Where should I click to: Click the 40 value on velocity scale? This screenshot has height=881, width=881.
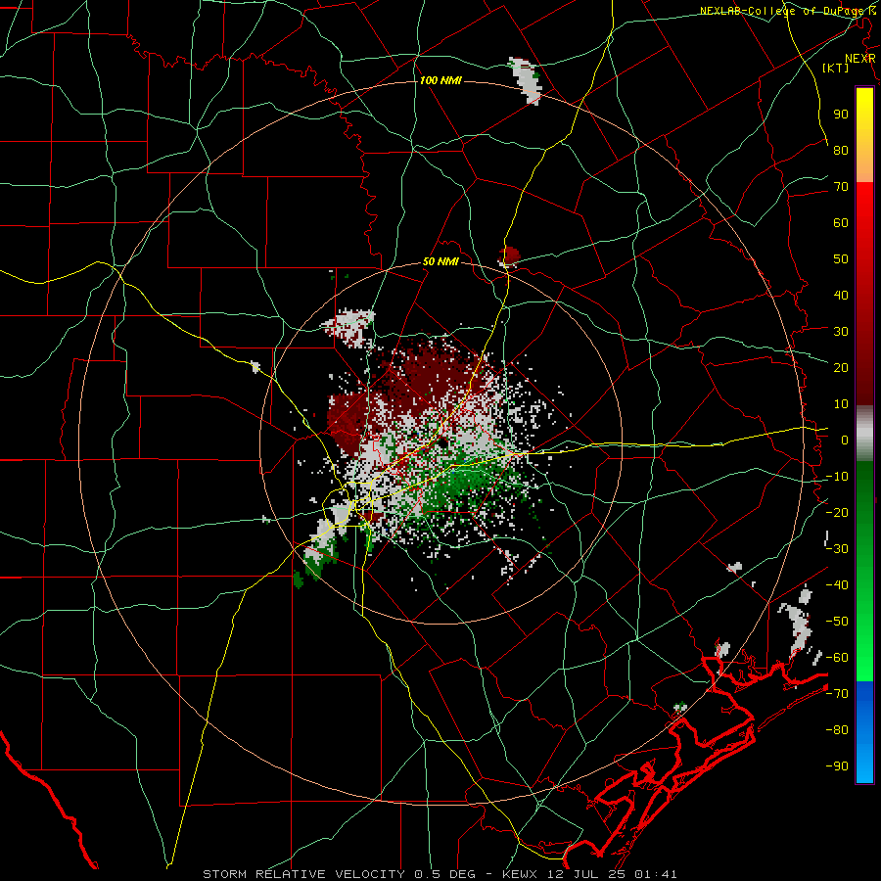click(841, 295)
